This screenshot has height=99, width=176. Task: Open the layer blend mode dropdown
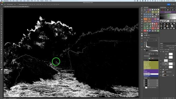[x=164, y=48]
